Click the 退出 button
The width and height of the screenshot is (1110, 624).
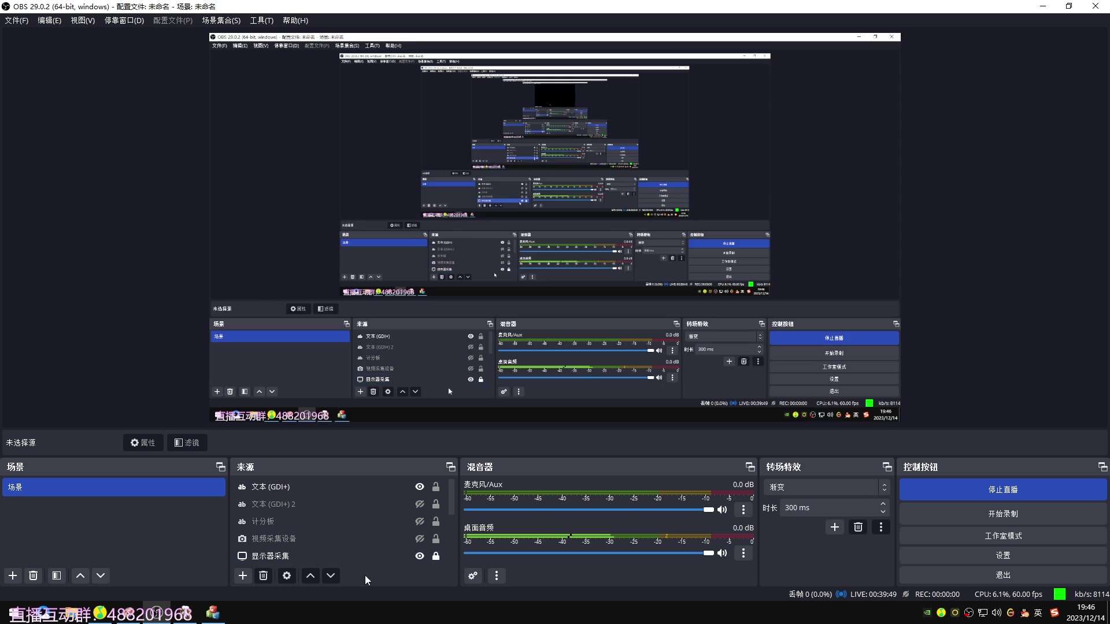(1003, 575)
